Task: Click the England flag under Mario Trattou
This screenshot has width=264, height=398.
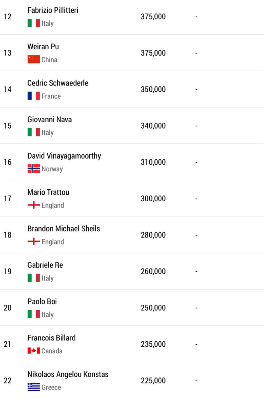Action: 34,205
